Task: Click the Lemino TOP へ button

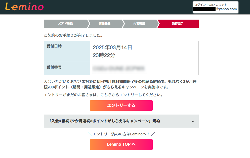Action: [x=121, y=144]
